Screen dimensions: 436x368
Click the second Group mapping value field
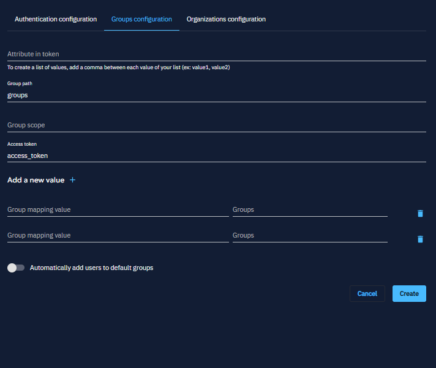[118, 236]
